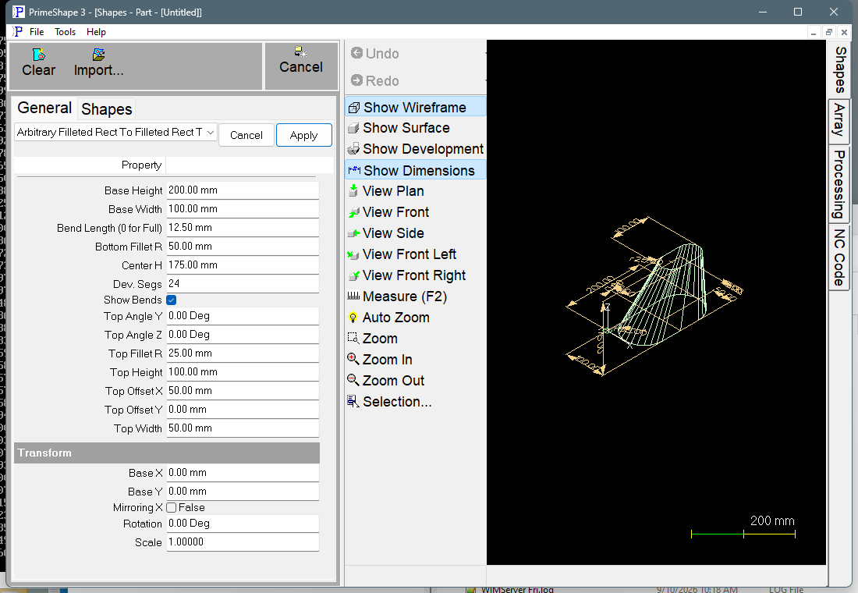Click the Transform section header
The image size is (858, 593).
[x=167, y=453]
